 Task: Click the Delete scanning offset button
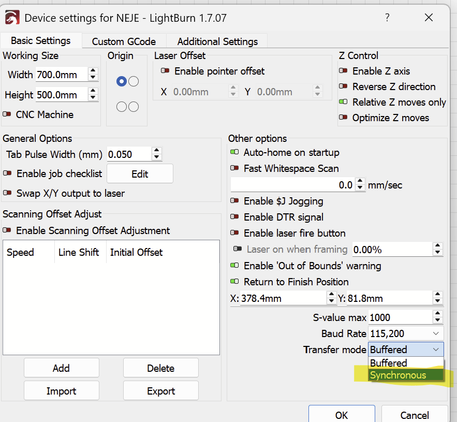tap(161, 368)
